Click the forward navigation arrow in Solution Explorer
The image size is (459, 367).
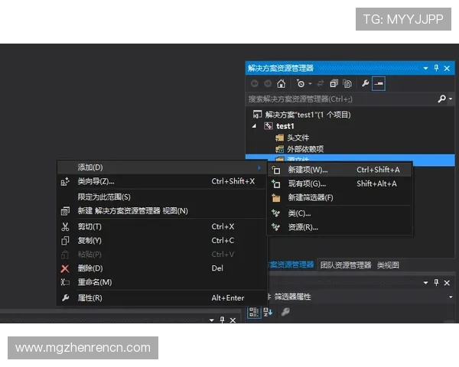pos(268,83)
